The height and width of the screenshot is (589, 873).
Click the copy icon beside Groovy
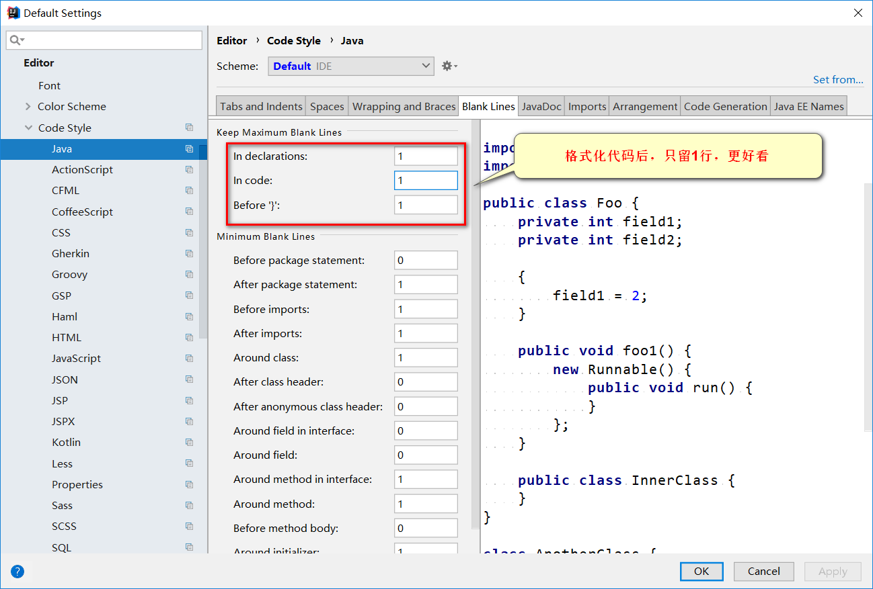[x=189, y=275]
